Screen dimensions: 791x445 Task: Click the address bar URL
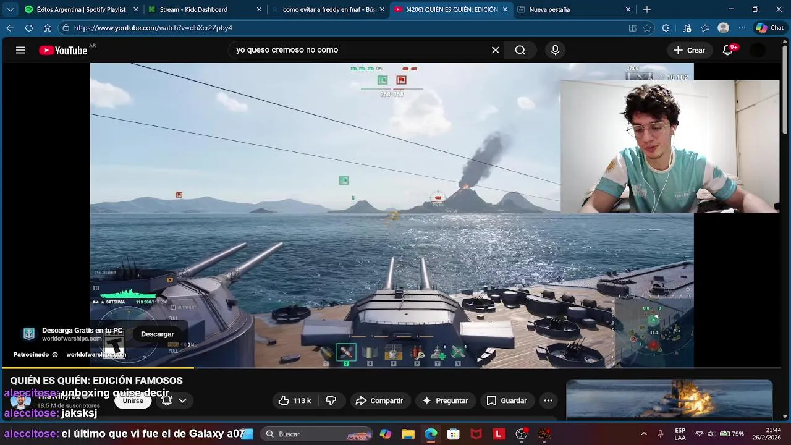click(153, 28)
